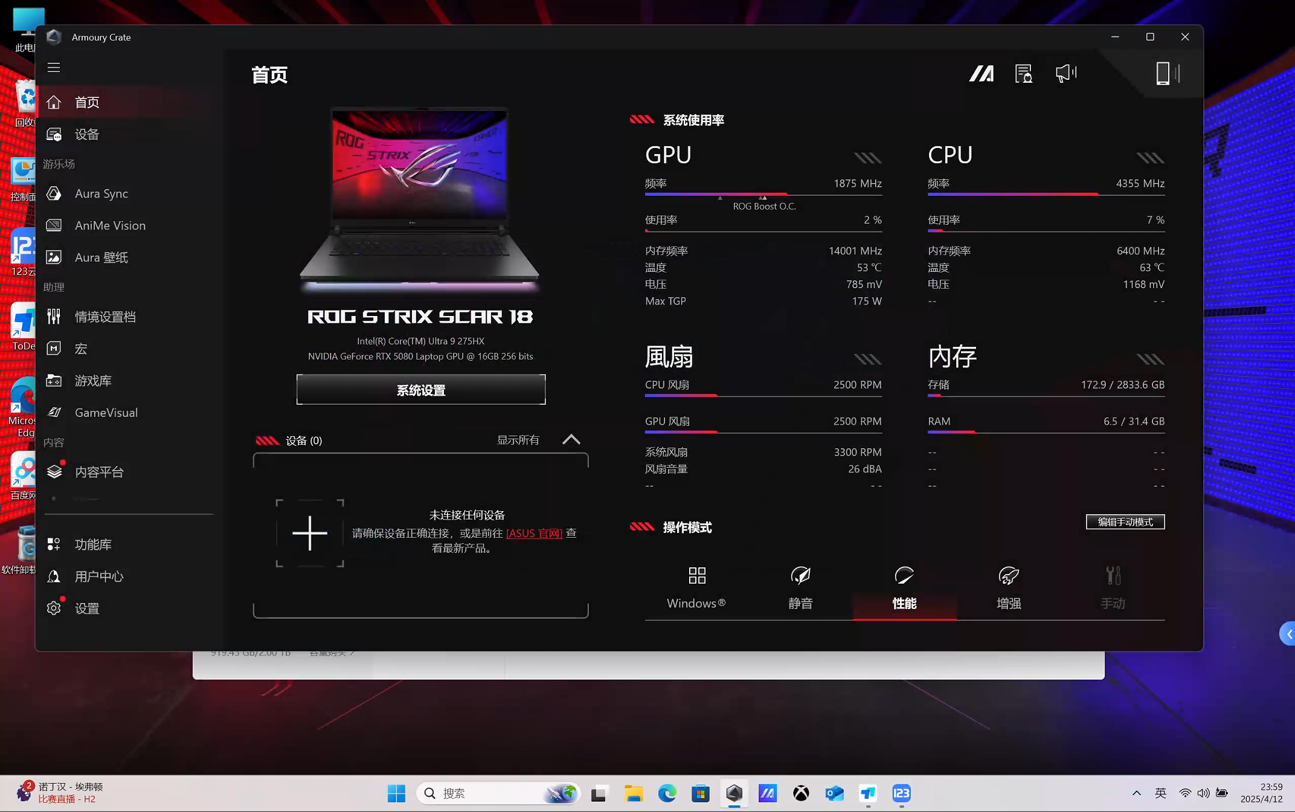Image resolution: width=1295 pixels, height=812 pixels.
Task: Open Aura Sync from sidebar
Action: 101,193
